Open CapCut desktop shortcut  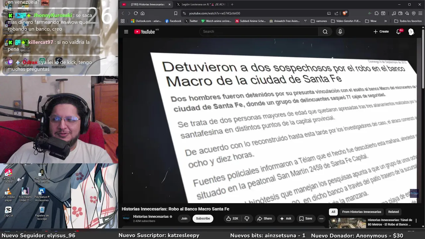point(8,211)
